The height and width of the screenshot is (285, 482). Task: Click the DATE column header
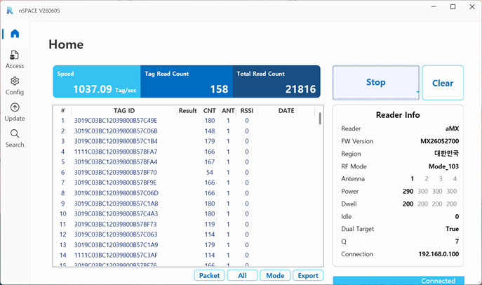coord(286,111)
